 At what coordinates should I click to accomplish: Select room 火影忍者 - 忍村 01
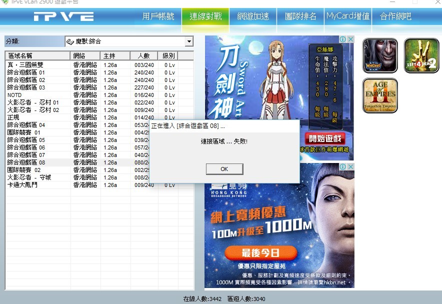pos(99,102)
